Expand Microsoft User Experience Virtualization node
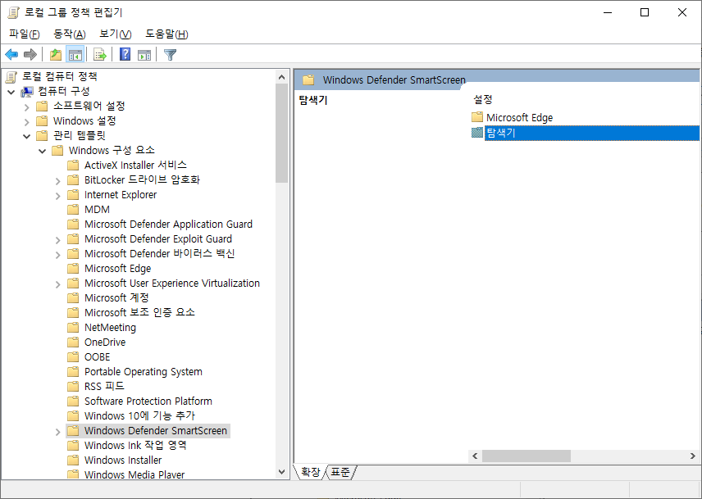This screenshot has width=702, height=499. (x=57, y=284)
